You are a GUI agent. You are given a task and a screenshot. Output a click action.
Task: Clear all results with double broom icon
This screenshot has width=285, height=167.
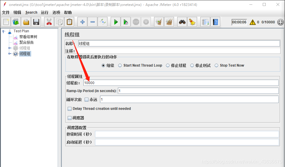[169, 22]
